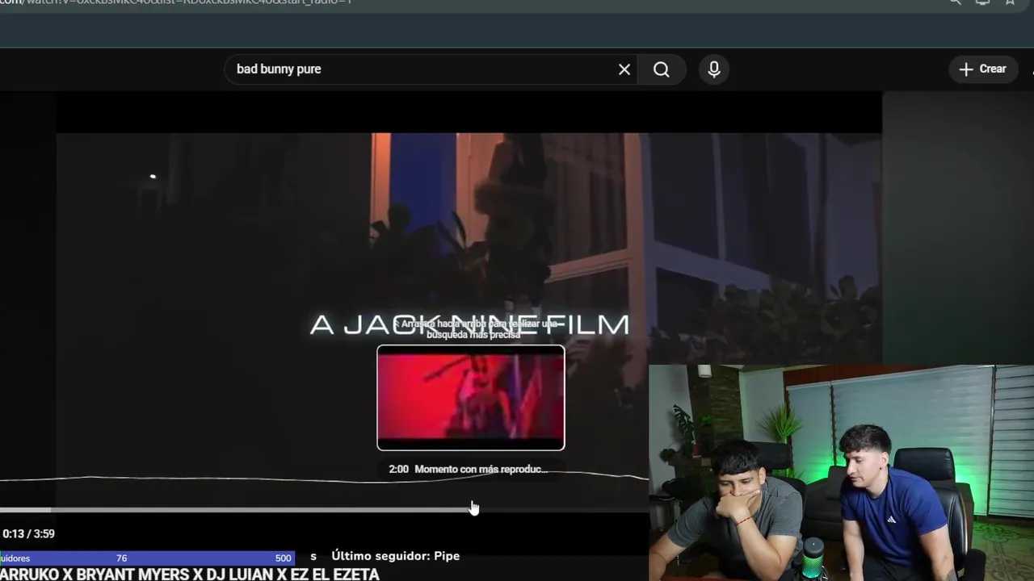Screen dimensions: 1034x581
Task: Click the 'Último seguidor: Pipe' overlay text
Action: [395, 556]
